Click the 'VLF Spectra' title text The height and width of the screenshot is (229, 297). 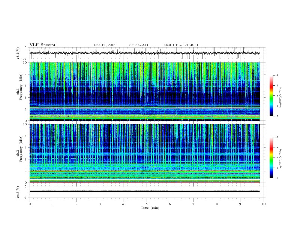(42, 45)
